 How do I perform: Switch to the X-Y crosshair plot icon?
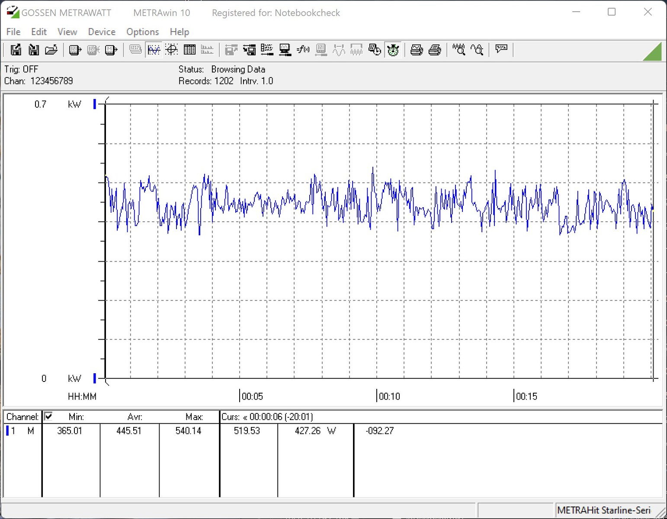[172, 50]
